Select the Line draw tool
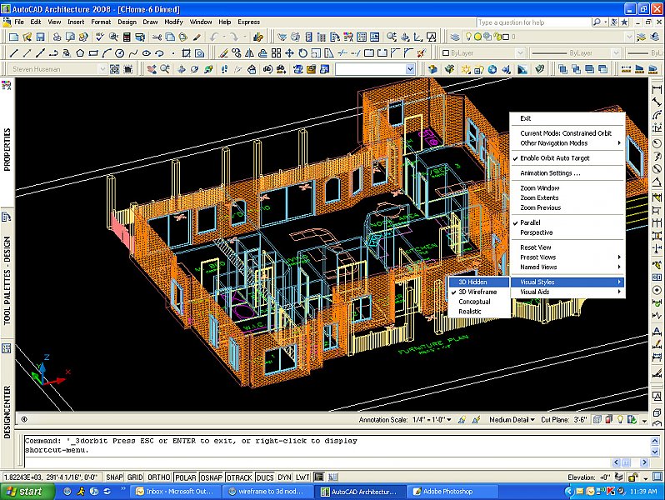Image resolution: width=665 pixels, height=500 pixels. click(x=13, y=53)
